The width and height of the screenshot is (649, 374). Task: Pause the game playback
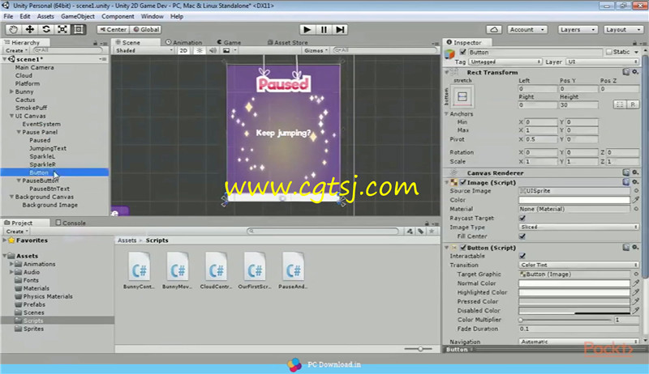pos(324,29)
